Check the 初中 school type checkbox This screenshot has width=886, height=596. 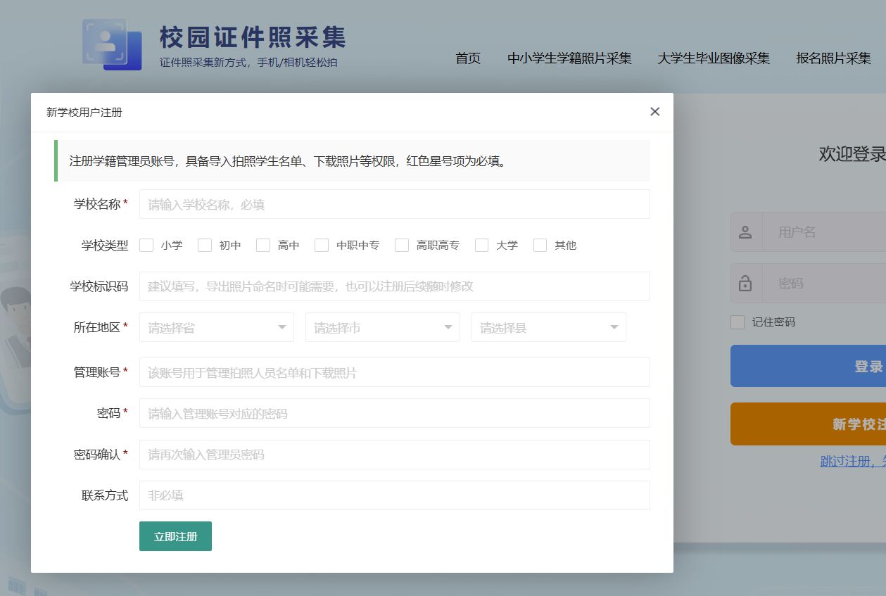(205, 245)
